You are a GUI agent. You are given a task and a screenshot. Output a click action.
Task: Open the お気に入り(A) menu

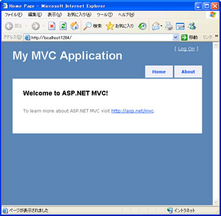pyautogui.click(x=79, y=15)
